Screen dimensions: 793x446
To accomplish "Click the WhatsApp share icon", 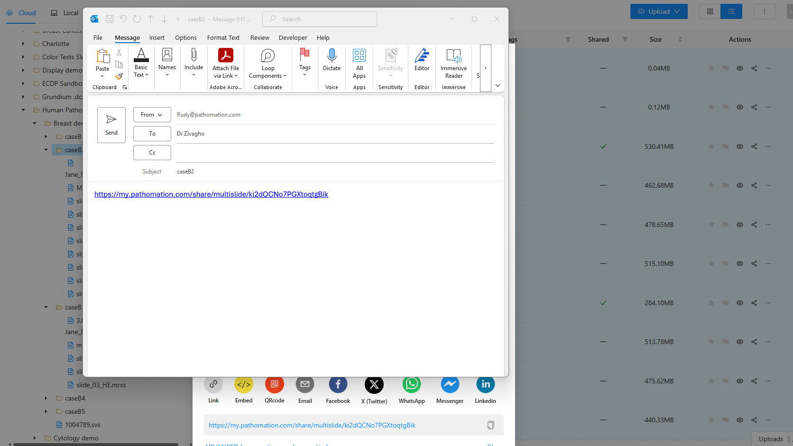I will pyautogui.click(x=411, y=384).
